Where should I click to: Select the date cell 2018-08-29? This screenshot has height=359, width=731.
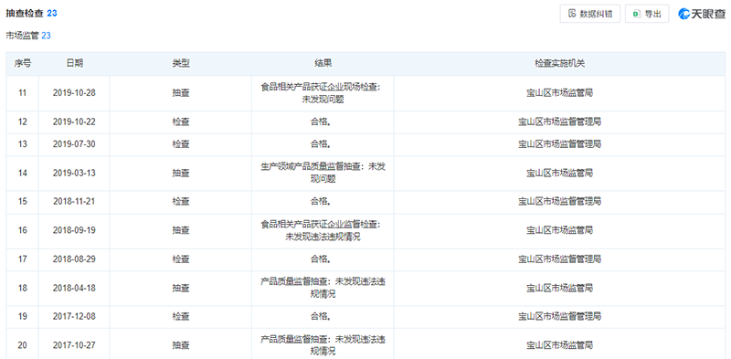coord(74,259)
